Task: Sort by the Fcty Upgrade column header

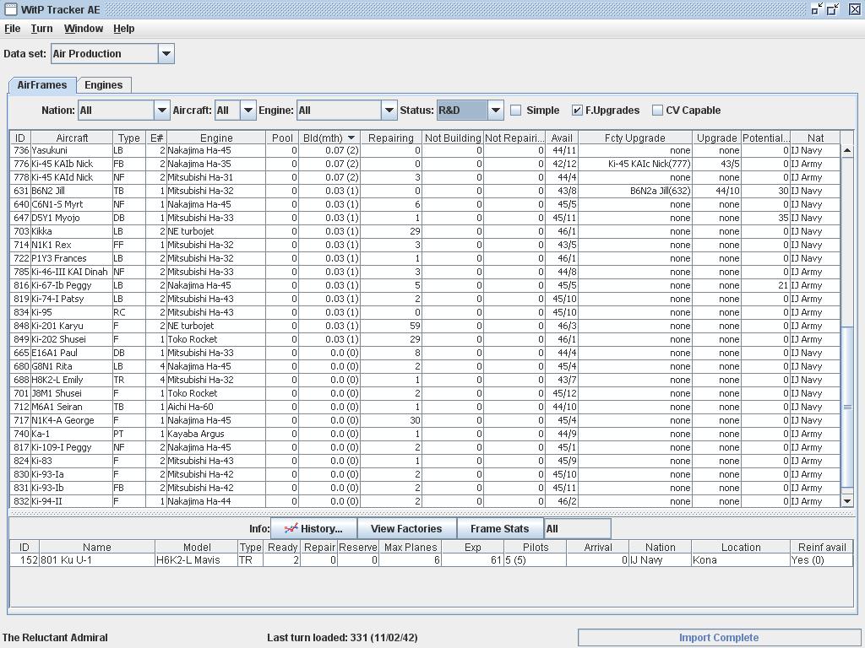Action: 635,138
